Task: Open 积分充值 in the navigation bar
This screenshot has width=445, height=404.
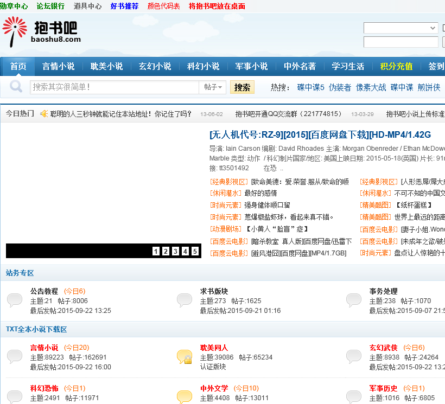Action: pos(396,66)
